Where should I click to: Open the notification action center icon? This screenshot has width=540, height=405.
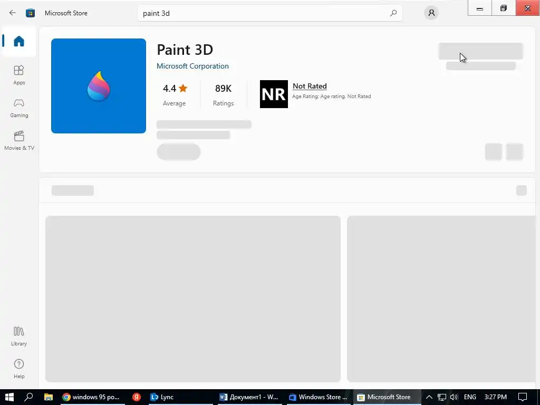pyautogui.click(x=523, y=397)
